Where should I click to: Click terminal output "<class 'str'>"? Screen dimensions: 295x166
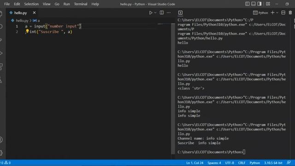point(191,88)
